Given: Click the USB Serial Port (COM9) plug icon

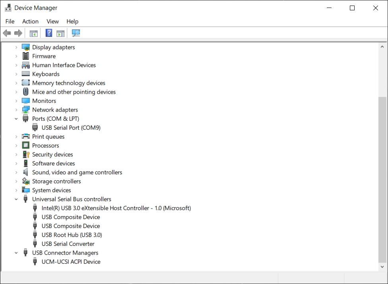Looking at the screenshot, I should click(x=35, y=128).
